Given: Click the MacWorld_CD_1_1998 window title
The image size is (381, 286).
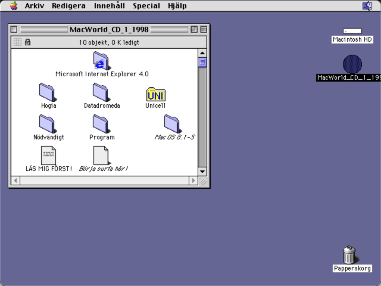Looking at the screenshot, I should point(109,29).
